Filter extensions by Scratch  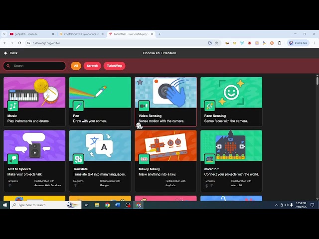92,66
